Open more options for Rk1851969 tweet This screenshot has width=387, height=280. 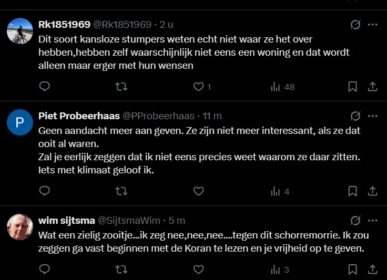(372, 25)
